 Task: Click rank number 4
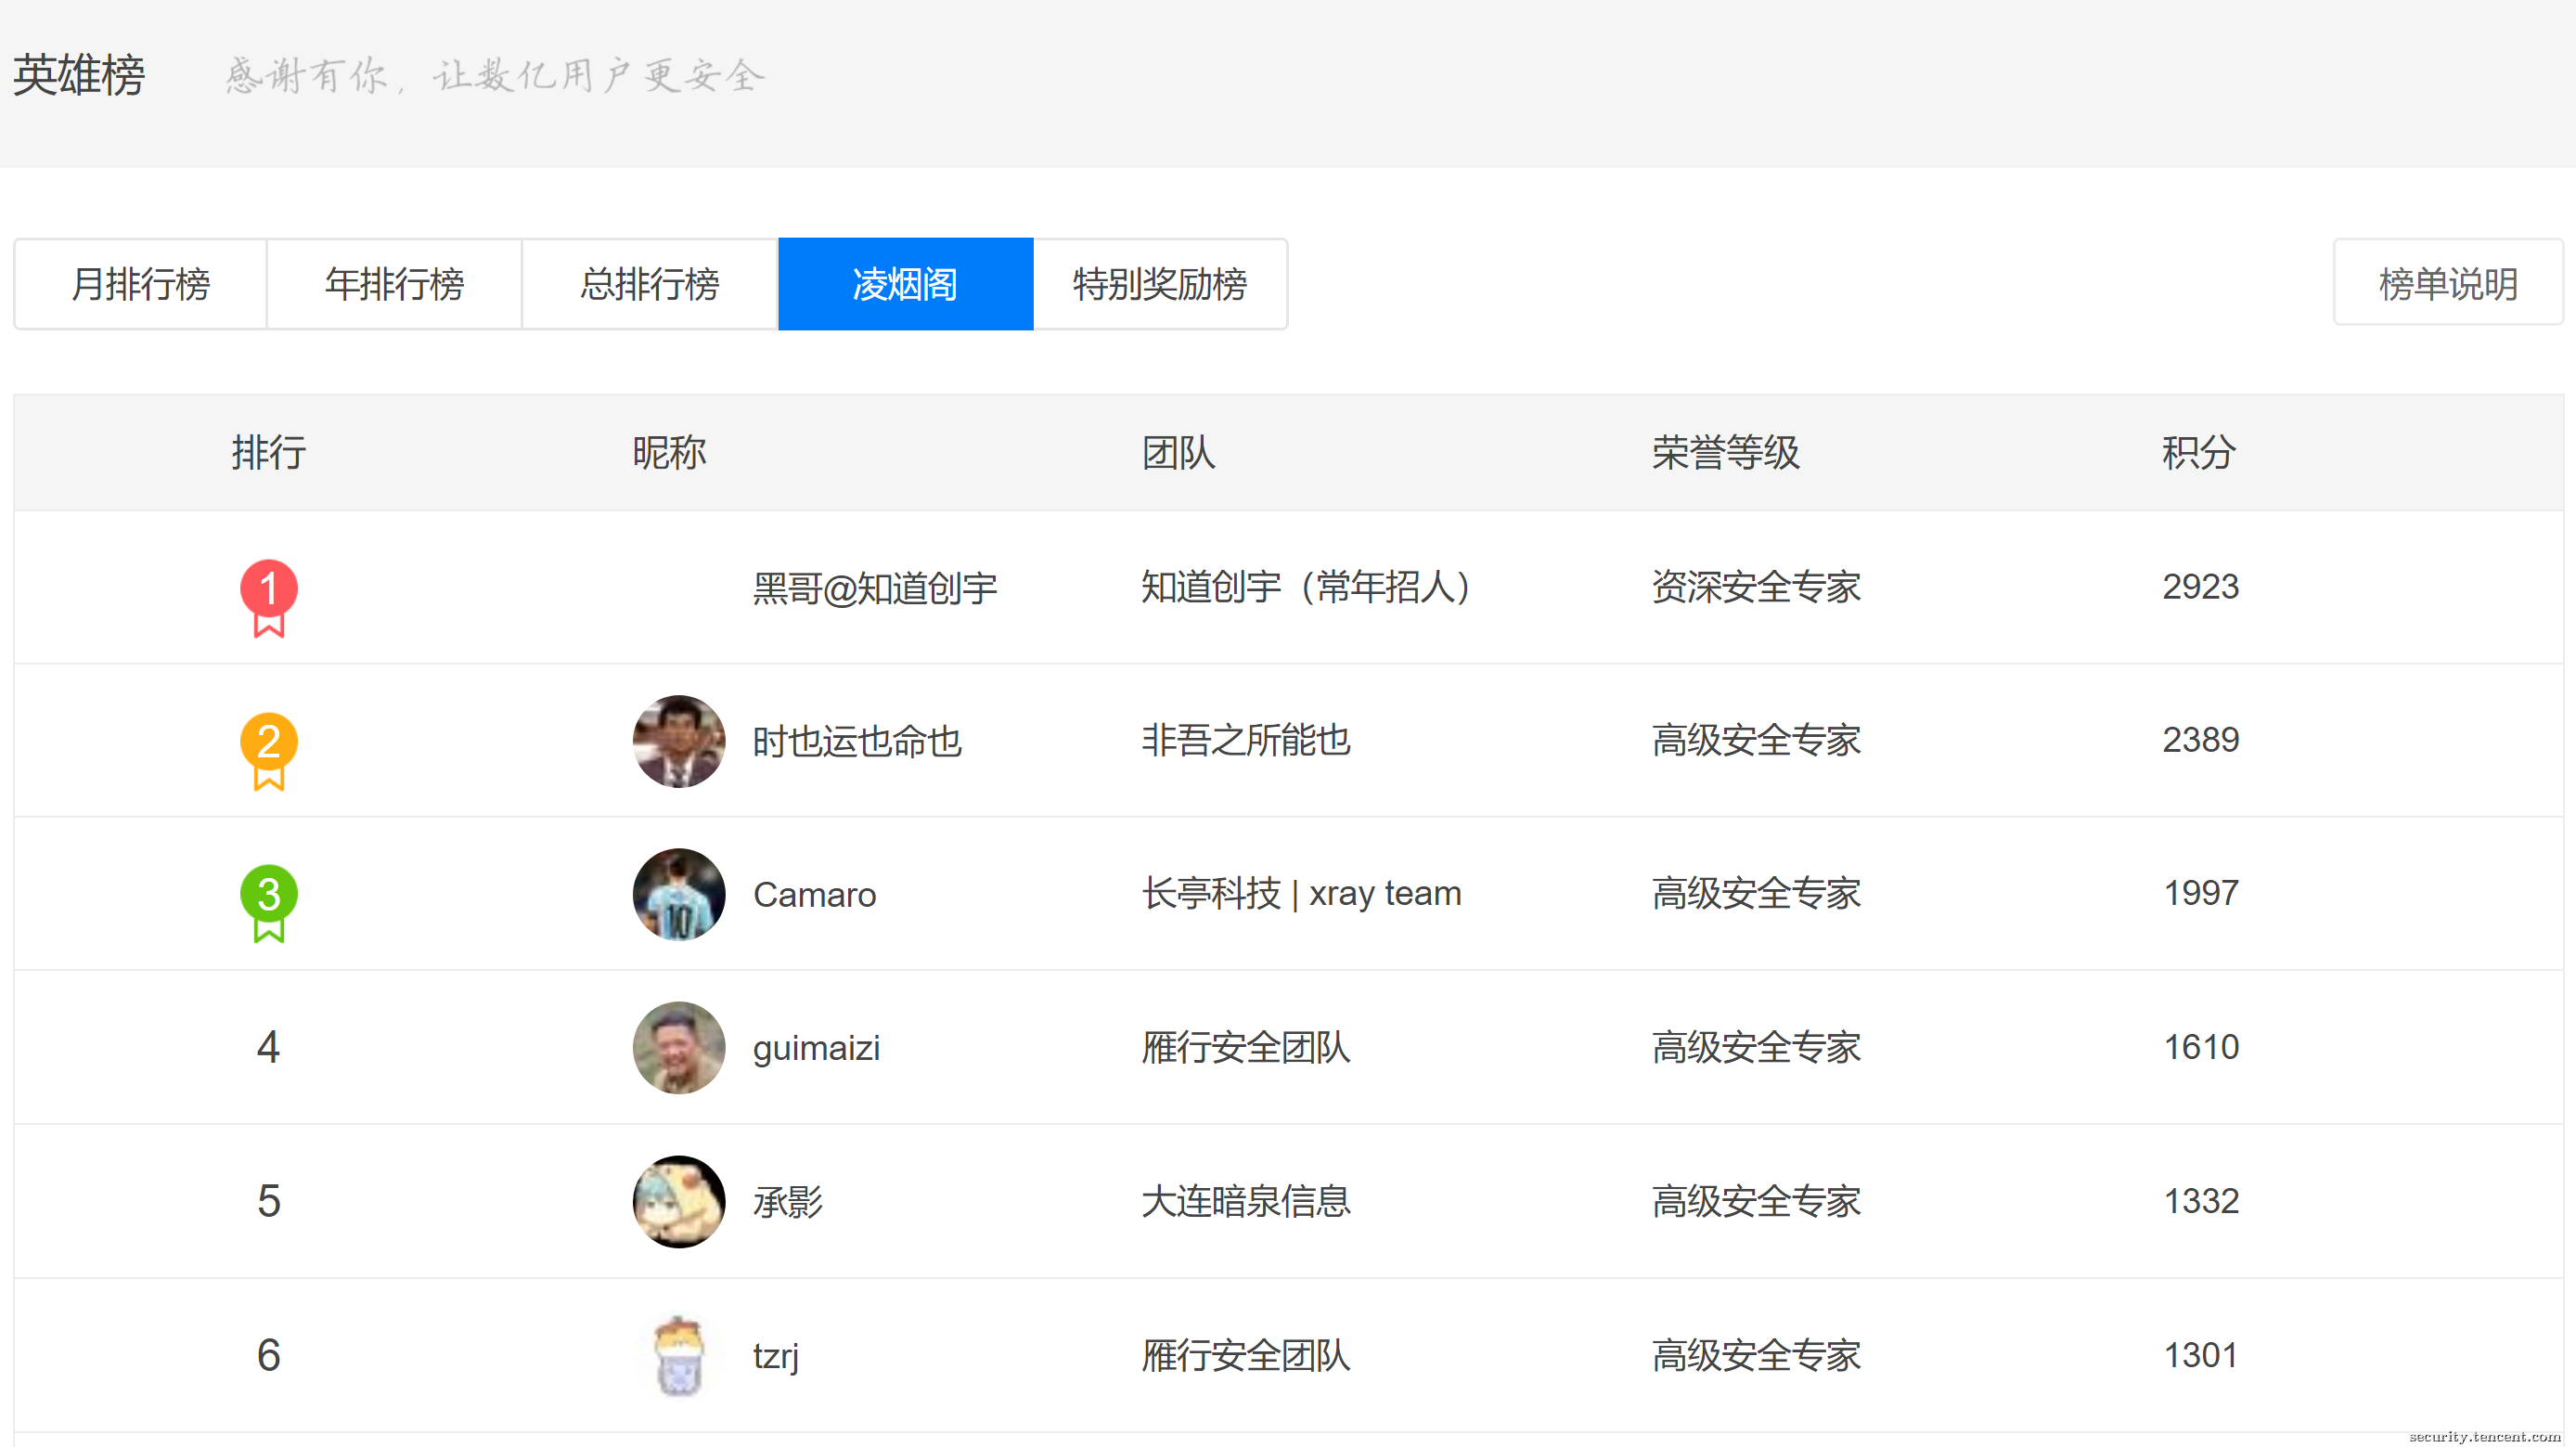[268, 1047]
